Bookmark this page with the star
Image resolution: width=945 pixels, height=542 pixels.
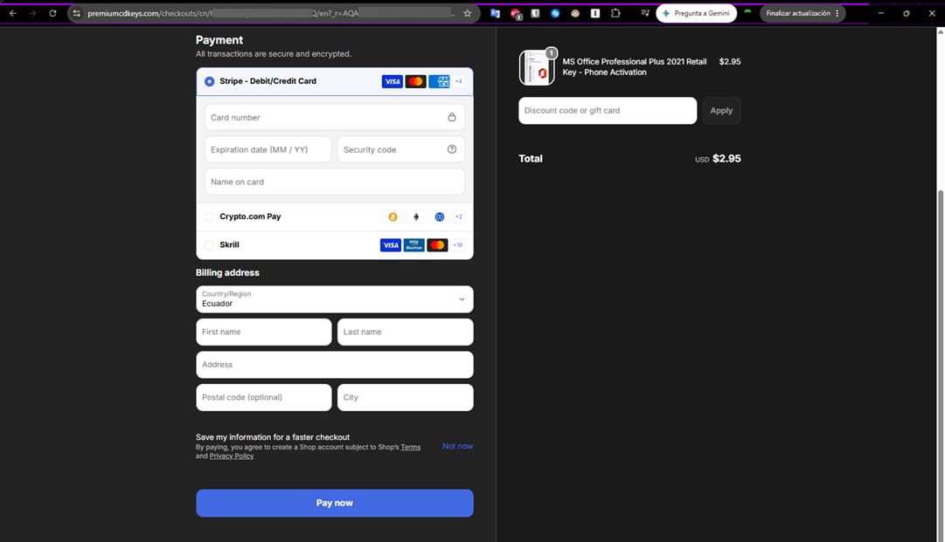click(467, 13)
